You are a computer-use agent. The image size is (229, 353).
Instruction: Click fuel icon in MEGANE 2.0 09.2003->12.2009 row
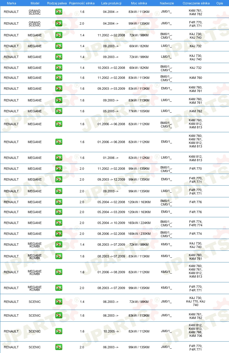click(59, 179)
